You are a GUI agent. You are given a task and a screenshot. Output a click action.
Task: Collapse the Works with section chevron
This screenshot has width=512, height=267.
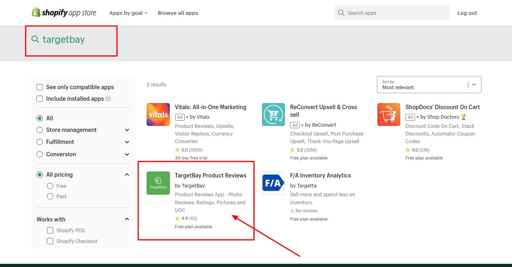pyautogui.click(x=127, y=219)
